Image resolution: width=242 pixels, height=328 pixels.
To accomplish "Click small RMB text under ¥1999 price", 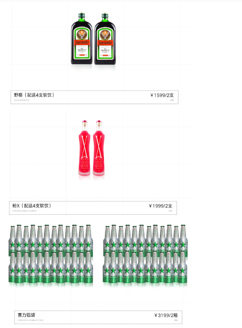I will (x=170, y=211).
